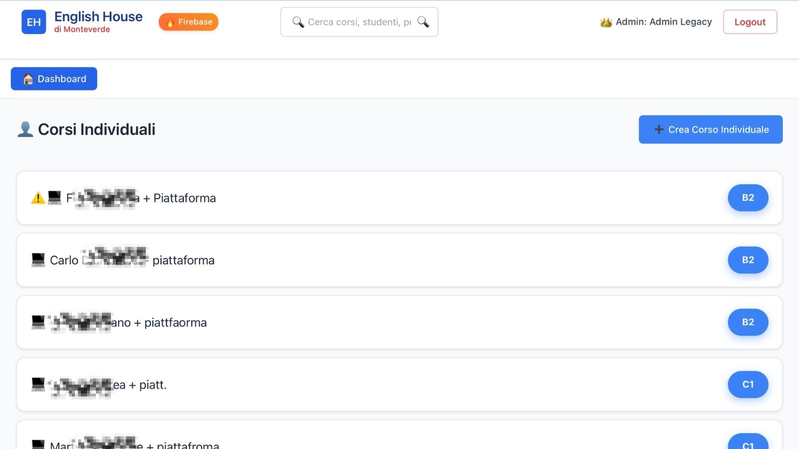Click the crown icon next to Admin

tap(605, 22)
